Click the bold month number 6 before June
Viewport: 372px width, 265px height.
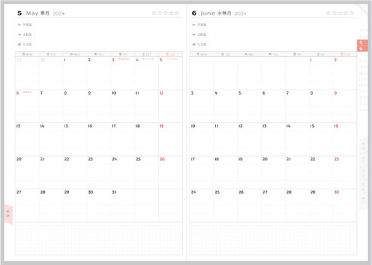pyautogui.click(x=194, y=13)
